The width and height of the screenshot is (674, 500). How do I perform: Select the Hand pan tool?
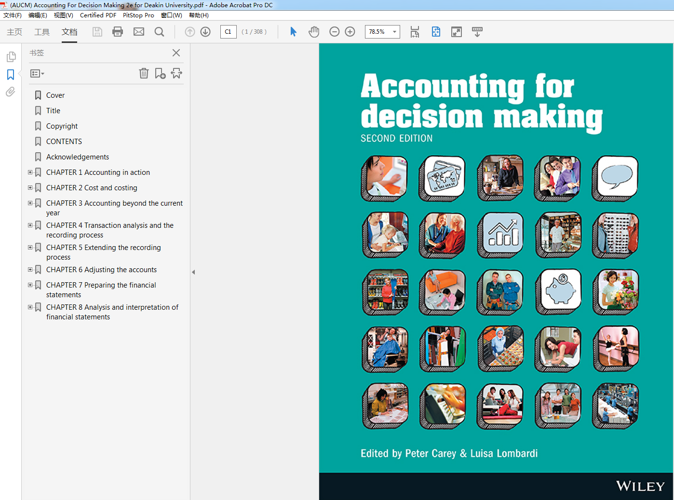click(x=314, y=32)
